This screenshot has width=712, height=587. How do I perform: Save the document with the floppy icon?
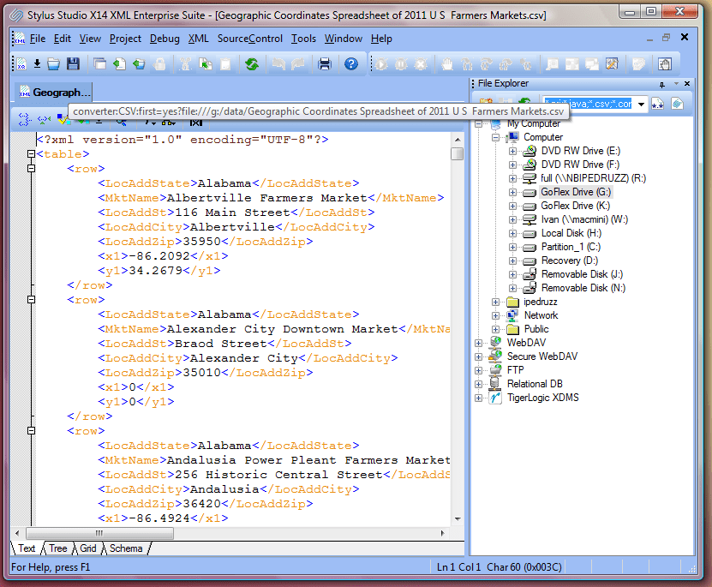pyautogui.click(x=73, y=64)
